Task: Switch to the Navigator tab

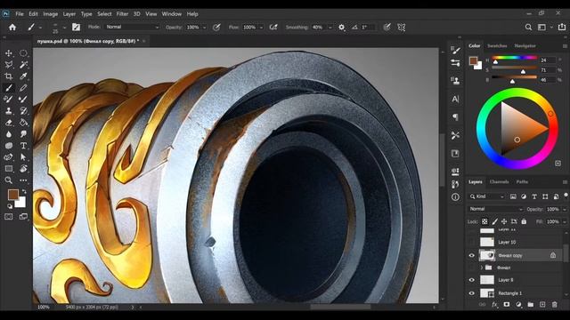Action: [x=525, y=45]
